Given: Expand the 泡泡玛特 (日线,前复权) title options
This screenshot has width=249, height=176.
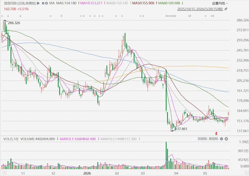Looking at the screenshot, I should (x=20, y=3).
